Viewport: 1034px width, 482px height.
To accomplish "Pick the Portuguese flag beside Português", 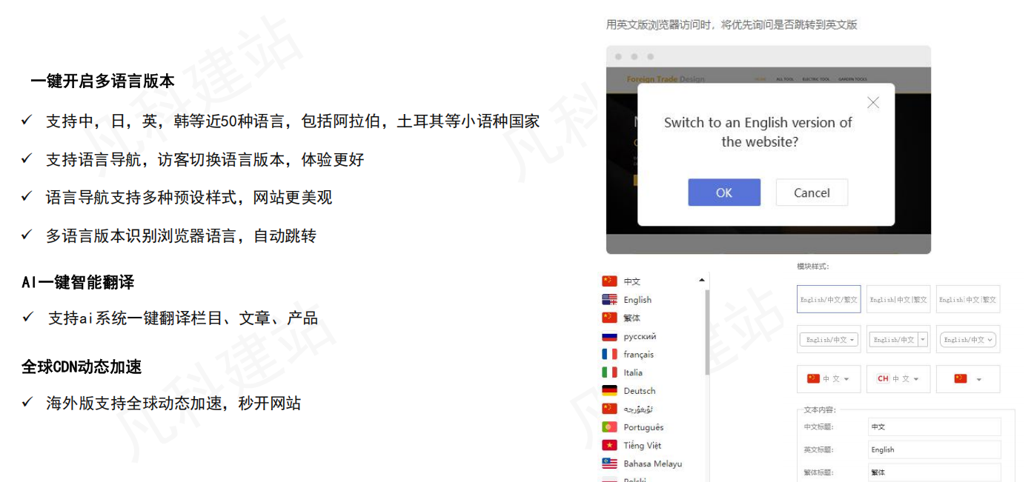I will click(x=609, y=427).
